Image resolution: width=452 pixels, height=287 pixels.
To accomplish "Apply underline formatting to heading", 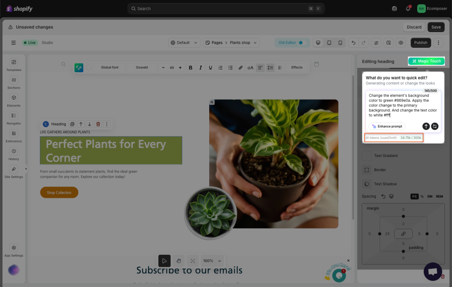I will [x=211, y=67].
